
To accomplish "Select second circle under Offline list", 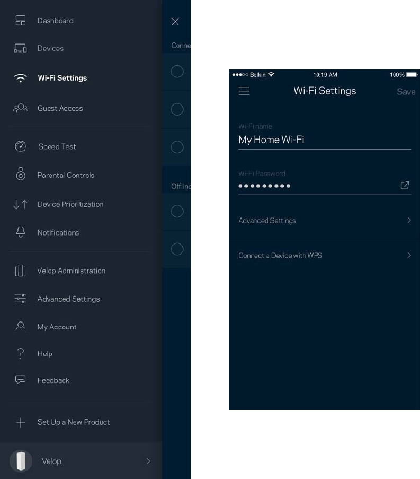I will pyautogui.click(x=177, y=249).
